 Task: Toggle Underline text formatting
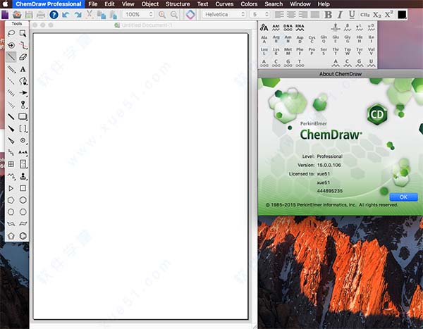[x=352, y=15]
